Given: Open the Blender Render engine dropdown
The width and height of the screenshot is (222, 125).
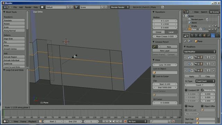Looking at the screenshot, I should 120,7.
